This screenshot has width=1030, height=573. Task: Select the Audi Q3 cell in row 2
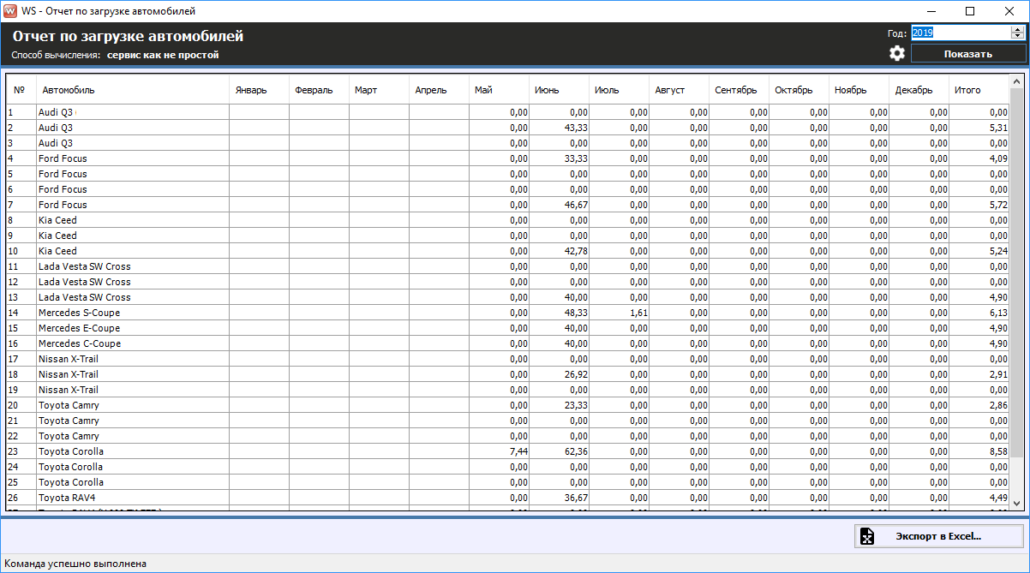(133, 128)
